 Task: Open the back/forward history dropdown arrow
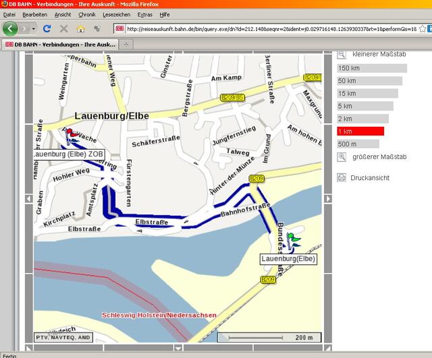click(33, 28)
